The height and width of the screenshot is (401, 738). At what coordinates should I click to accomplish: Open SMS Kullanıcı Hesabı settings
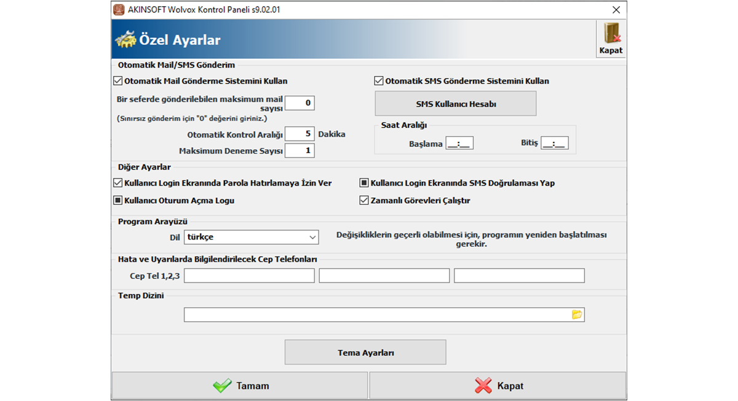(456, 104)
